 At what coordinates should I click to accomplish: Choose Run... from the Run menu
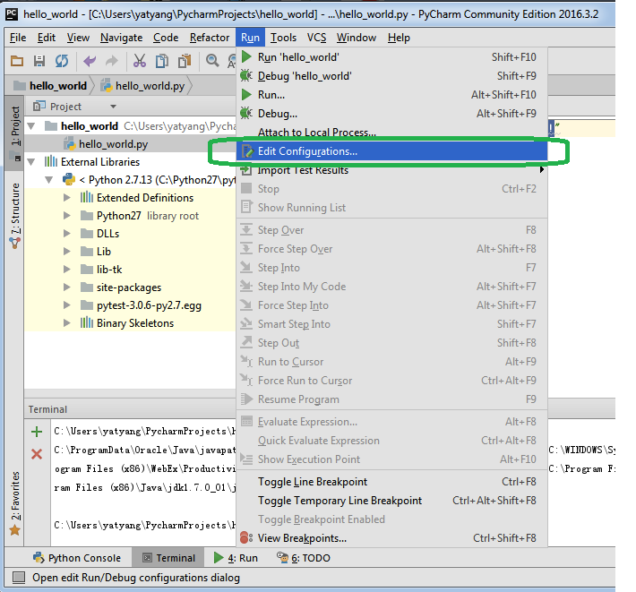[x=391, y=95]
